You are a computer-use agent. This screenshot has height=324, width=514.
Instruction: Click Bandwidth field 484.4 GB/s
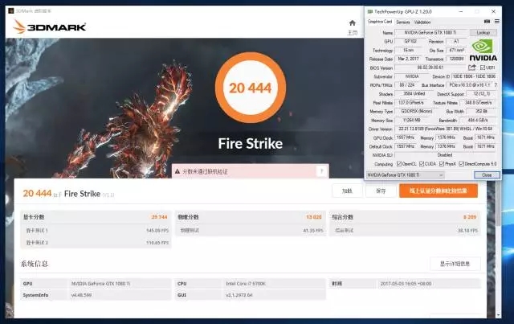click(478, 120)
